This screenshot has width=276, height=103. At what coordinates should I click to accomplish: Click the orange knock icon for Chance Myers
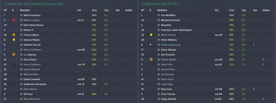pos(14,35)
